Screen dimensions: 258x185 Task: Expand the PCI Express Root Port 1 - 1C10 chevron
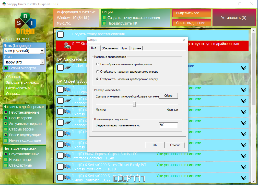click(244, 167)
